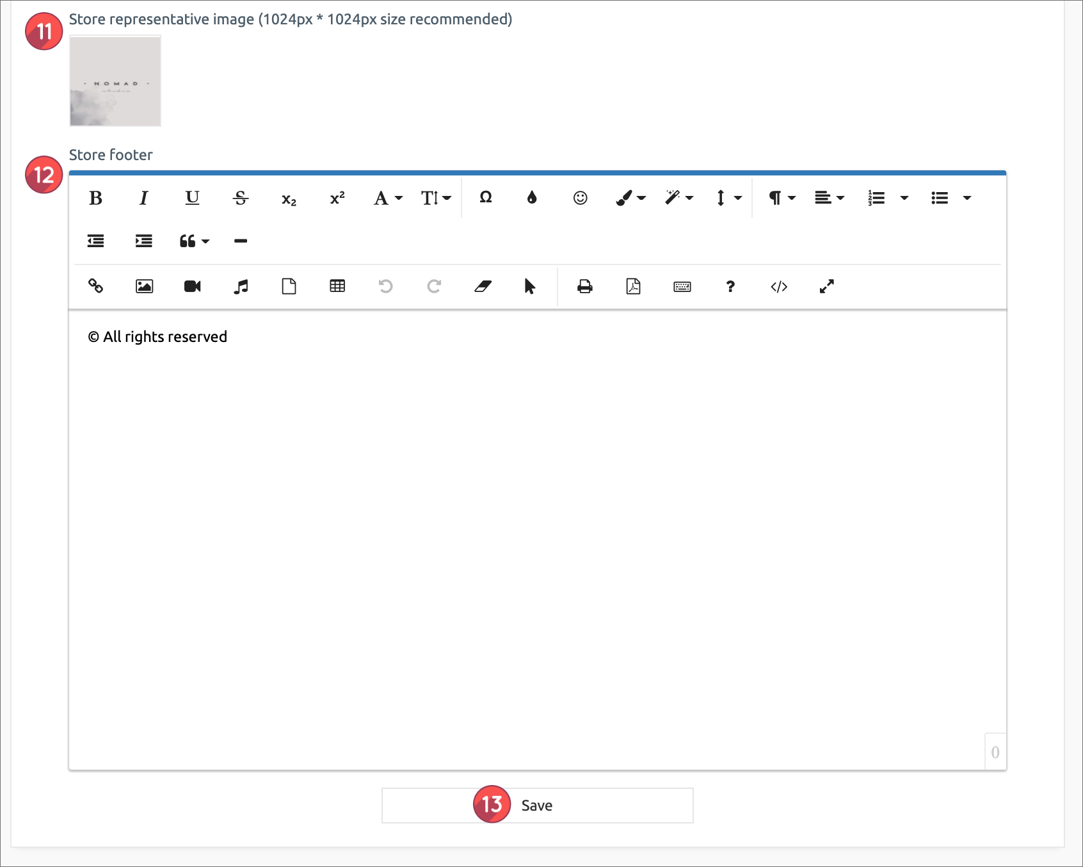
Task: Toggle bold formatting in footer editor
Action: (96, 199)
